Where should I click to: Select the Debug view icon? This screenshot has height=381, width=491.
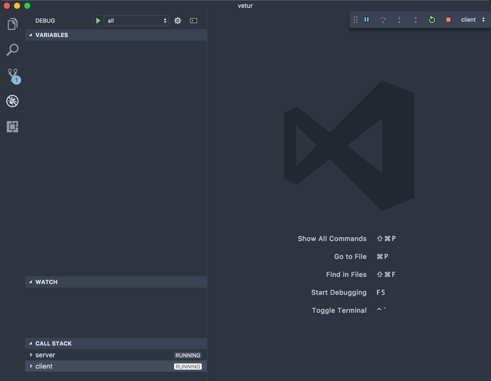12,101
